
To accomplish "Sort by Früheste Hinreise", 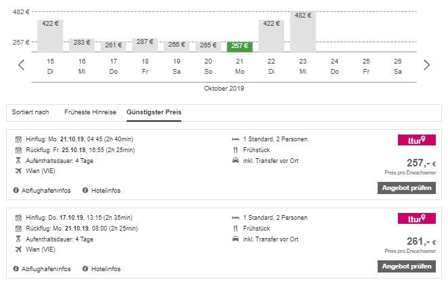I will tap(90, 112).
